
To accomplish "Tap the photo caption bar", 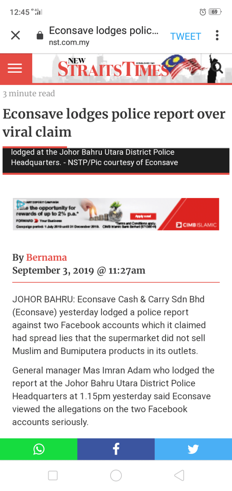I will click(116, 157).
